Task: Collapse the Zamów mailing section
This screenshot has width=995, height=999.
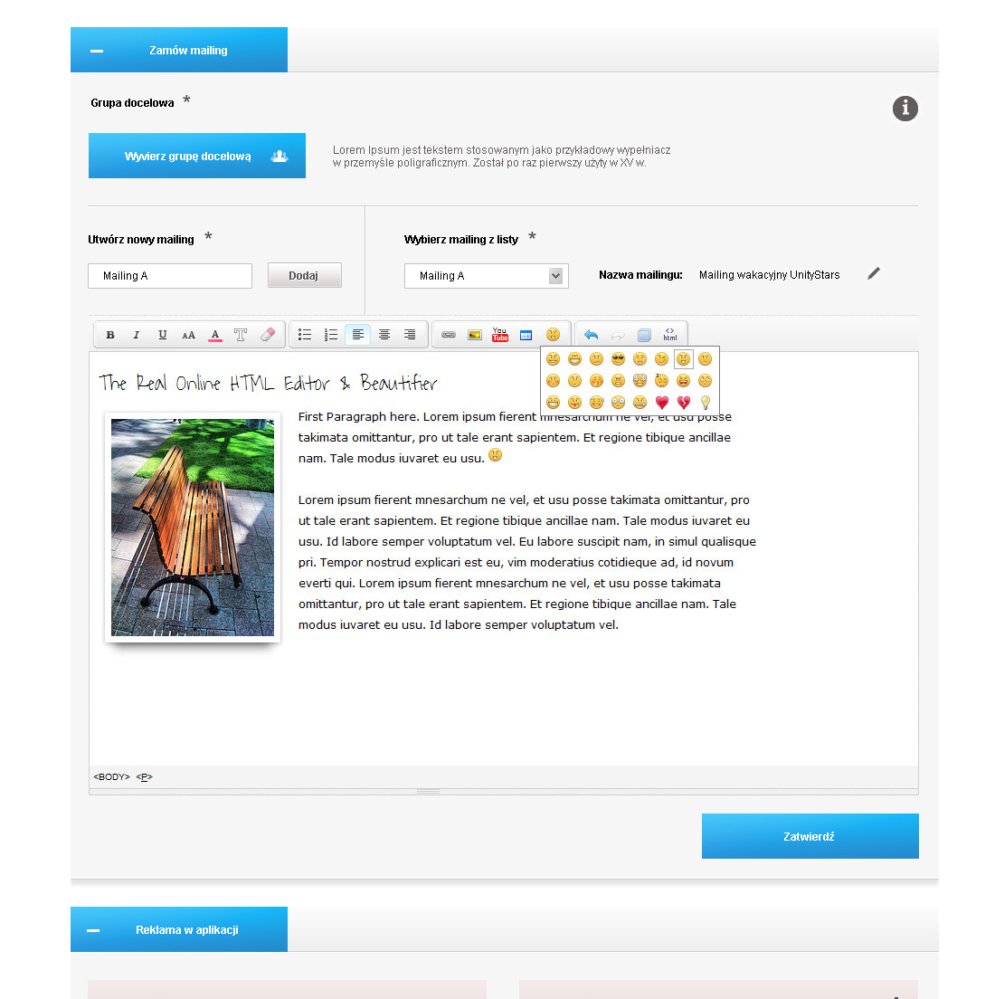Action: pos(97,51)
